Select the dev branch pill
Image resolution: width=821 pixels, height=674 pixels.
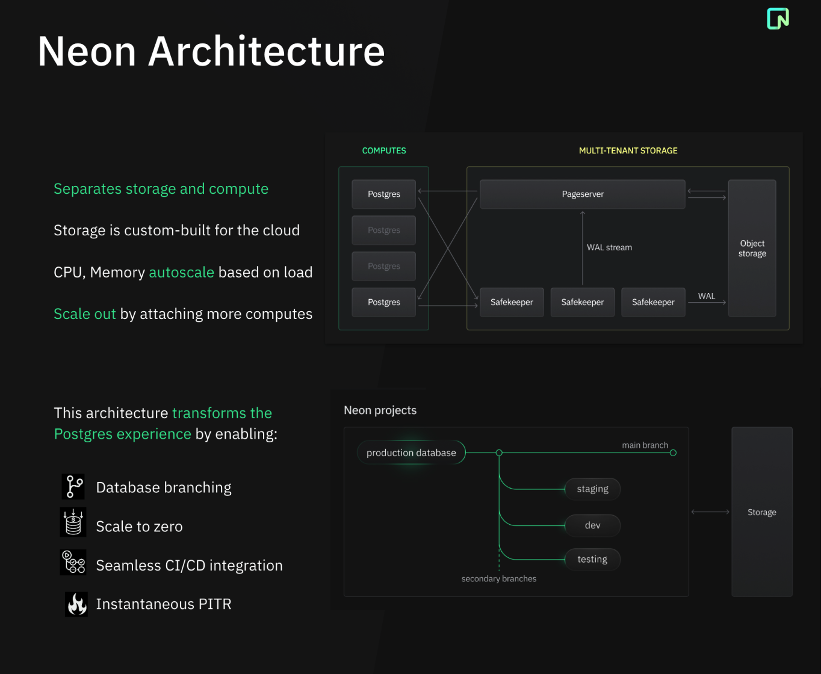(x=593, y=525)
